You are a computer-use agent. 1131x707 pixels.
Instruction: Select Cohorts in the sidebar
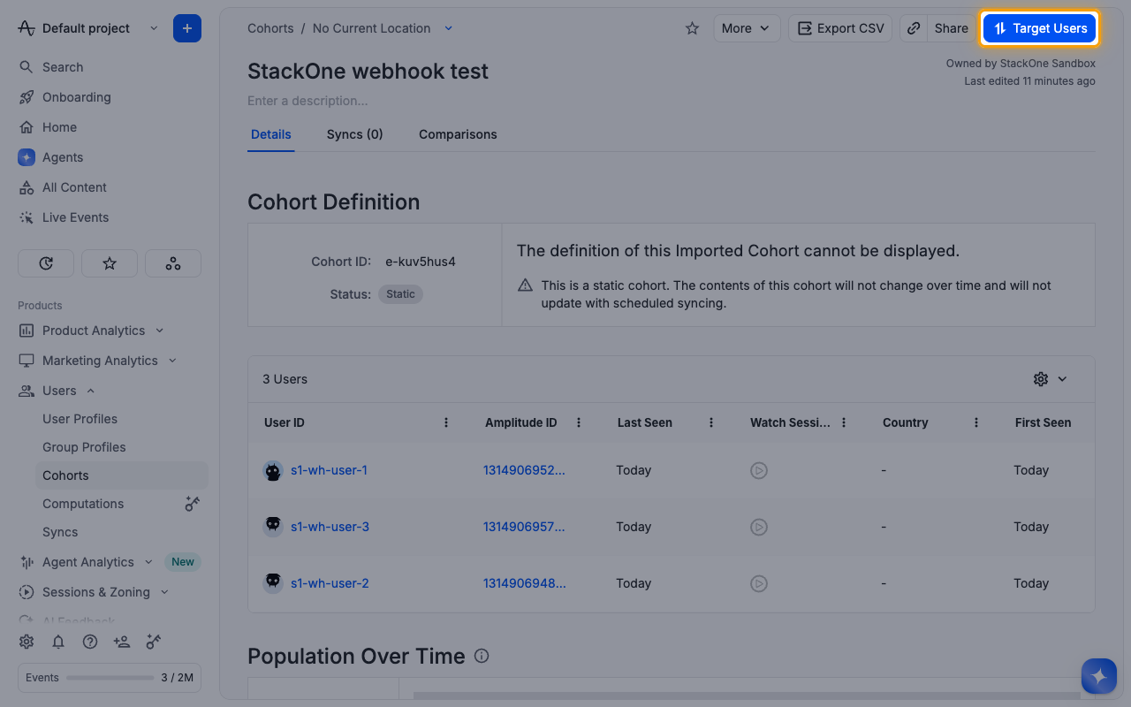click(122, 475)
